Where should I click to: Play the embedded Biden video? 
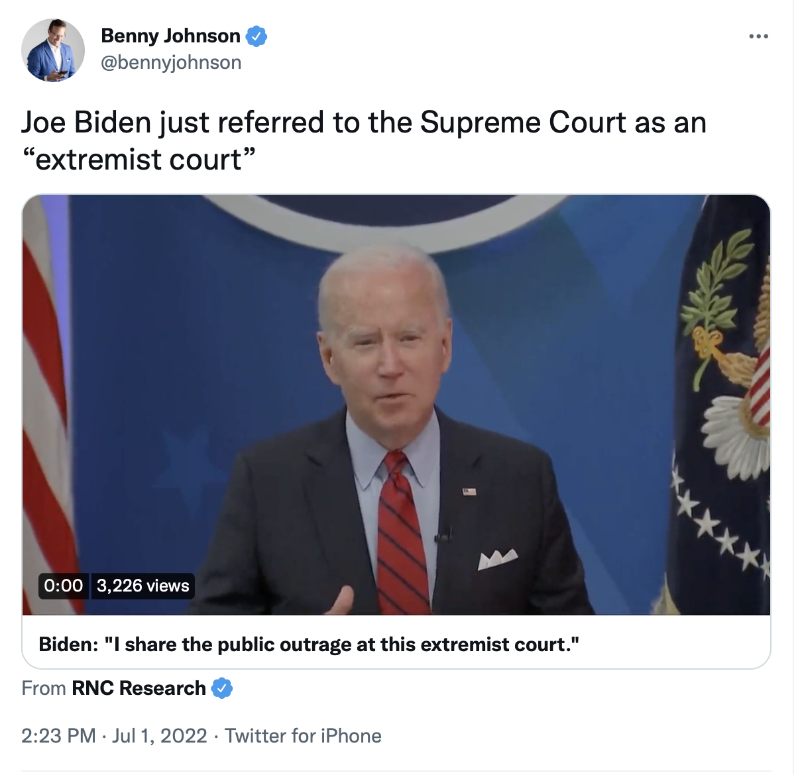(x=396, y=405)
